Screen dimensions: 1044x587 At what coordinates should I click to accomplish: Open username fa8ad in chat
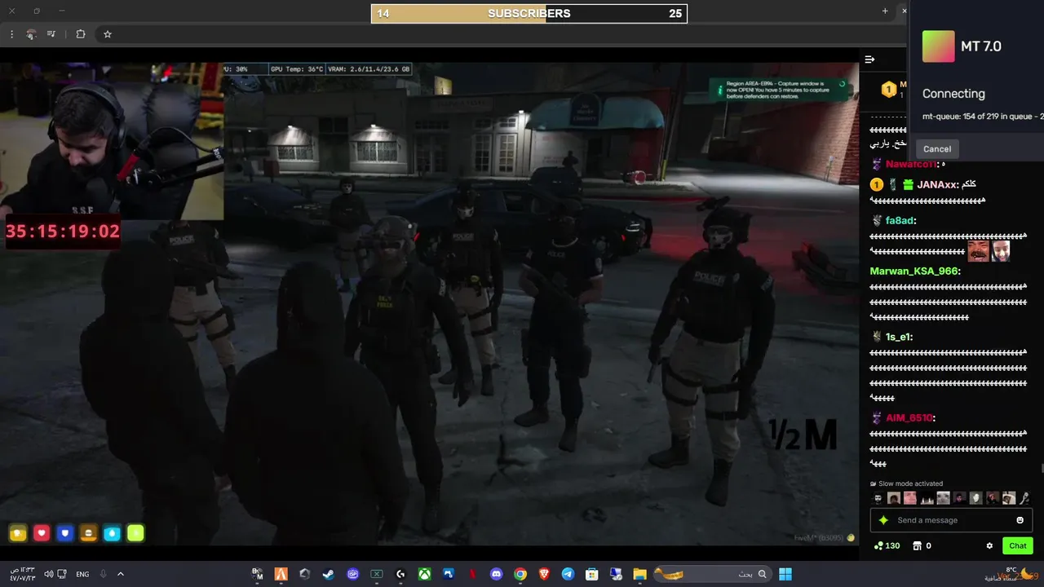(x=900, y=220)
